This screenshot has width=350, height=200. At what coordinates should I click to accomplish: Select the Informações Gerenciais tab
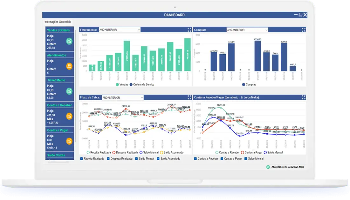click(58, 22)
